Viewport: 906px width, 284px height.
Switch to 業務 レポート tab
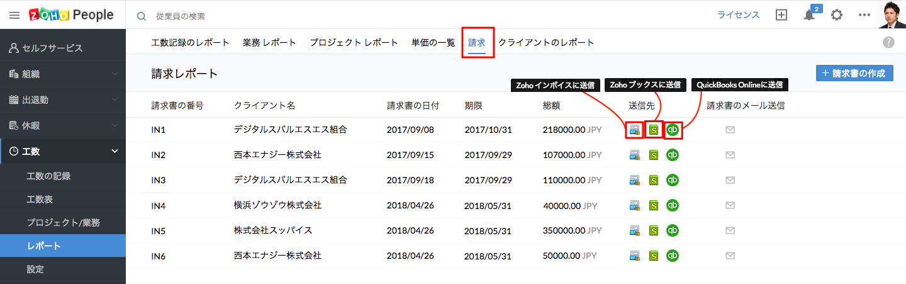tap(269, 42)
